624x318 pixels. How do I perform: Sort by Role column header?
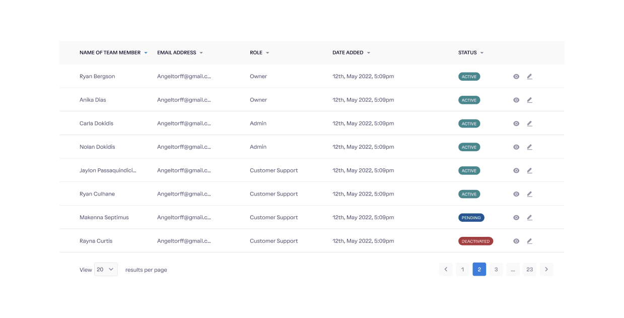(x=259, y=52)
